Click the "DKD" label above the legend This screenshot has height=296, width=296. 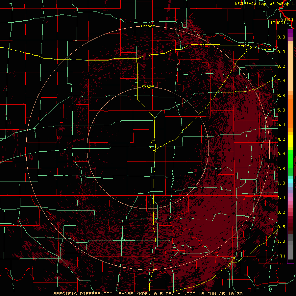pyautogui.click(x=289, y=19)
